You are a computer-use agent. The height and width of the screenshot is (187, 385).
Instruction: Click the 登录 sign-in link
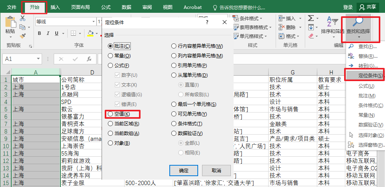point(348,7)
